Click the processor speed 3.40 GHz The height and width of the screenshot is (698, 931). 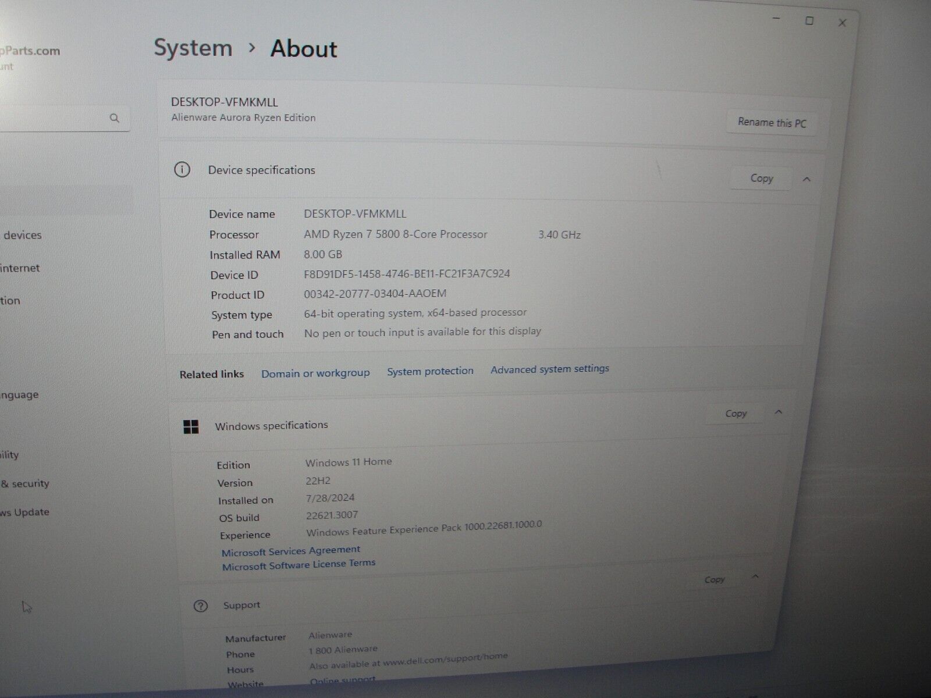(560, 235)
